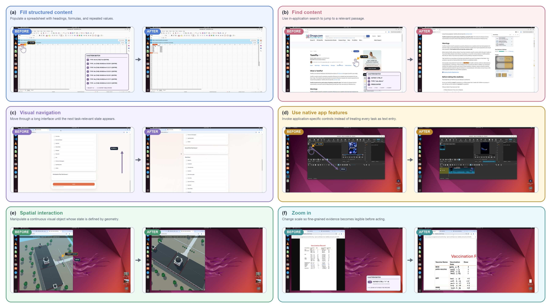Open the Shotcut playlist hamburger menu, panel (d) BEFORE
This screenshot has height=308, width=551.
pyautogui.click(x=309, y=160)
